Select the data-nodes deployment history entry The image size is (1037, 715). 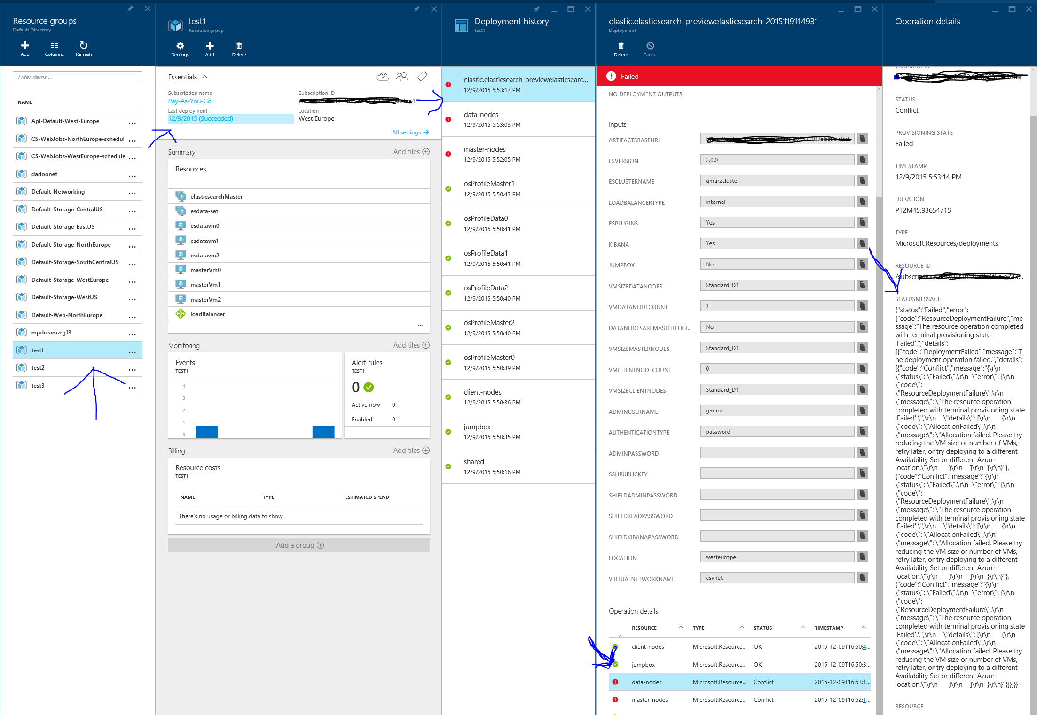521,120
